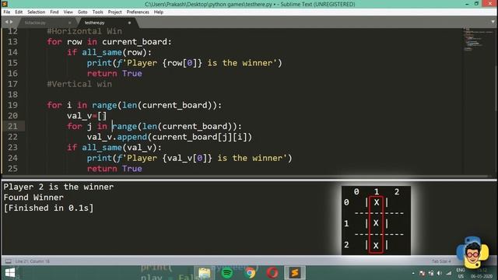Click the unsaved dot on testhere.py tab
Image resolution: width=498 pixels, height=280 pixels.
coord(129,23)
